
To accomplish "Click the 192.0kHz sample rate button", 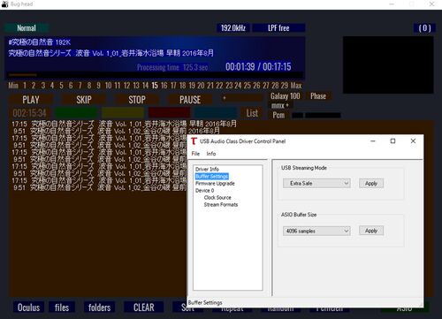I will [233, 28].
